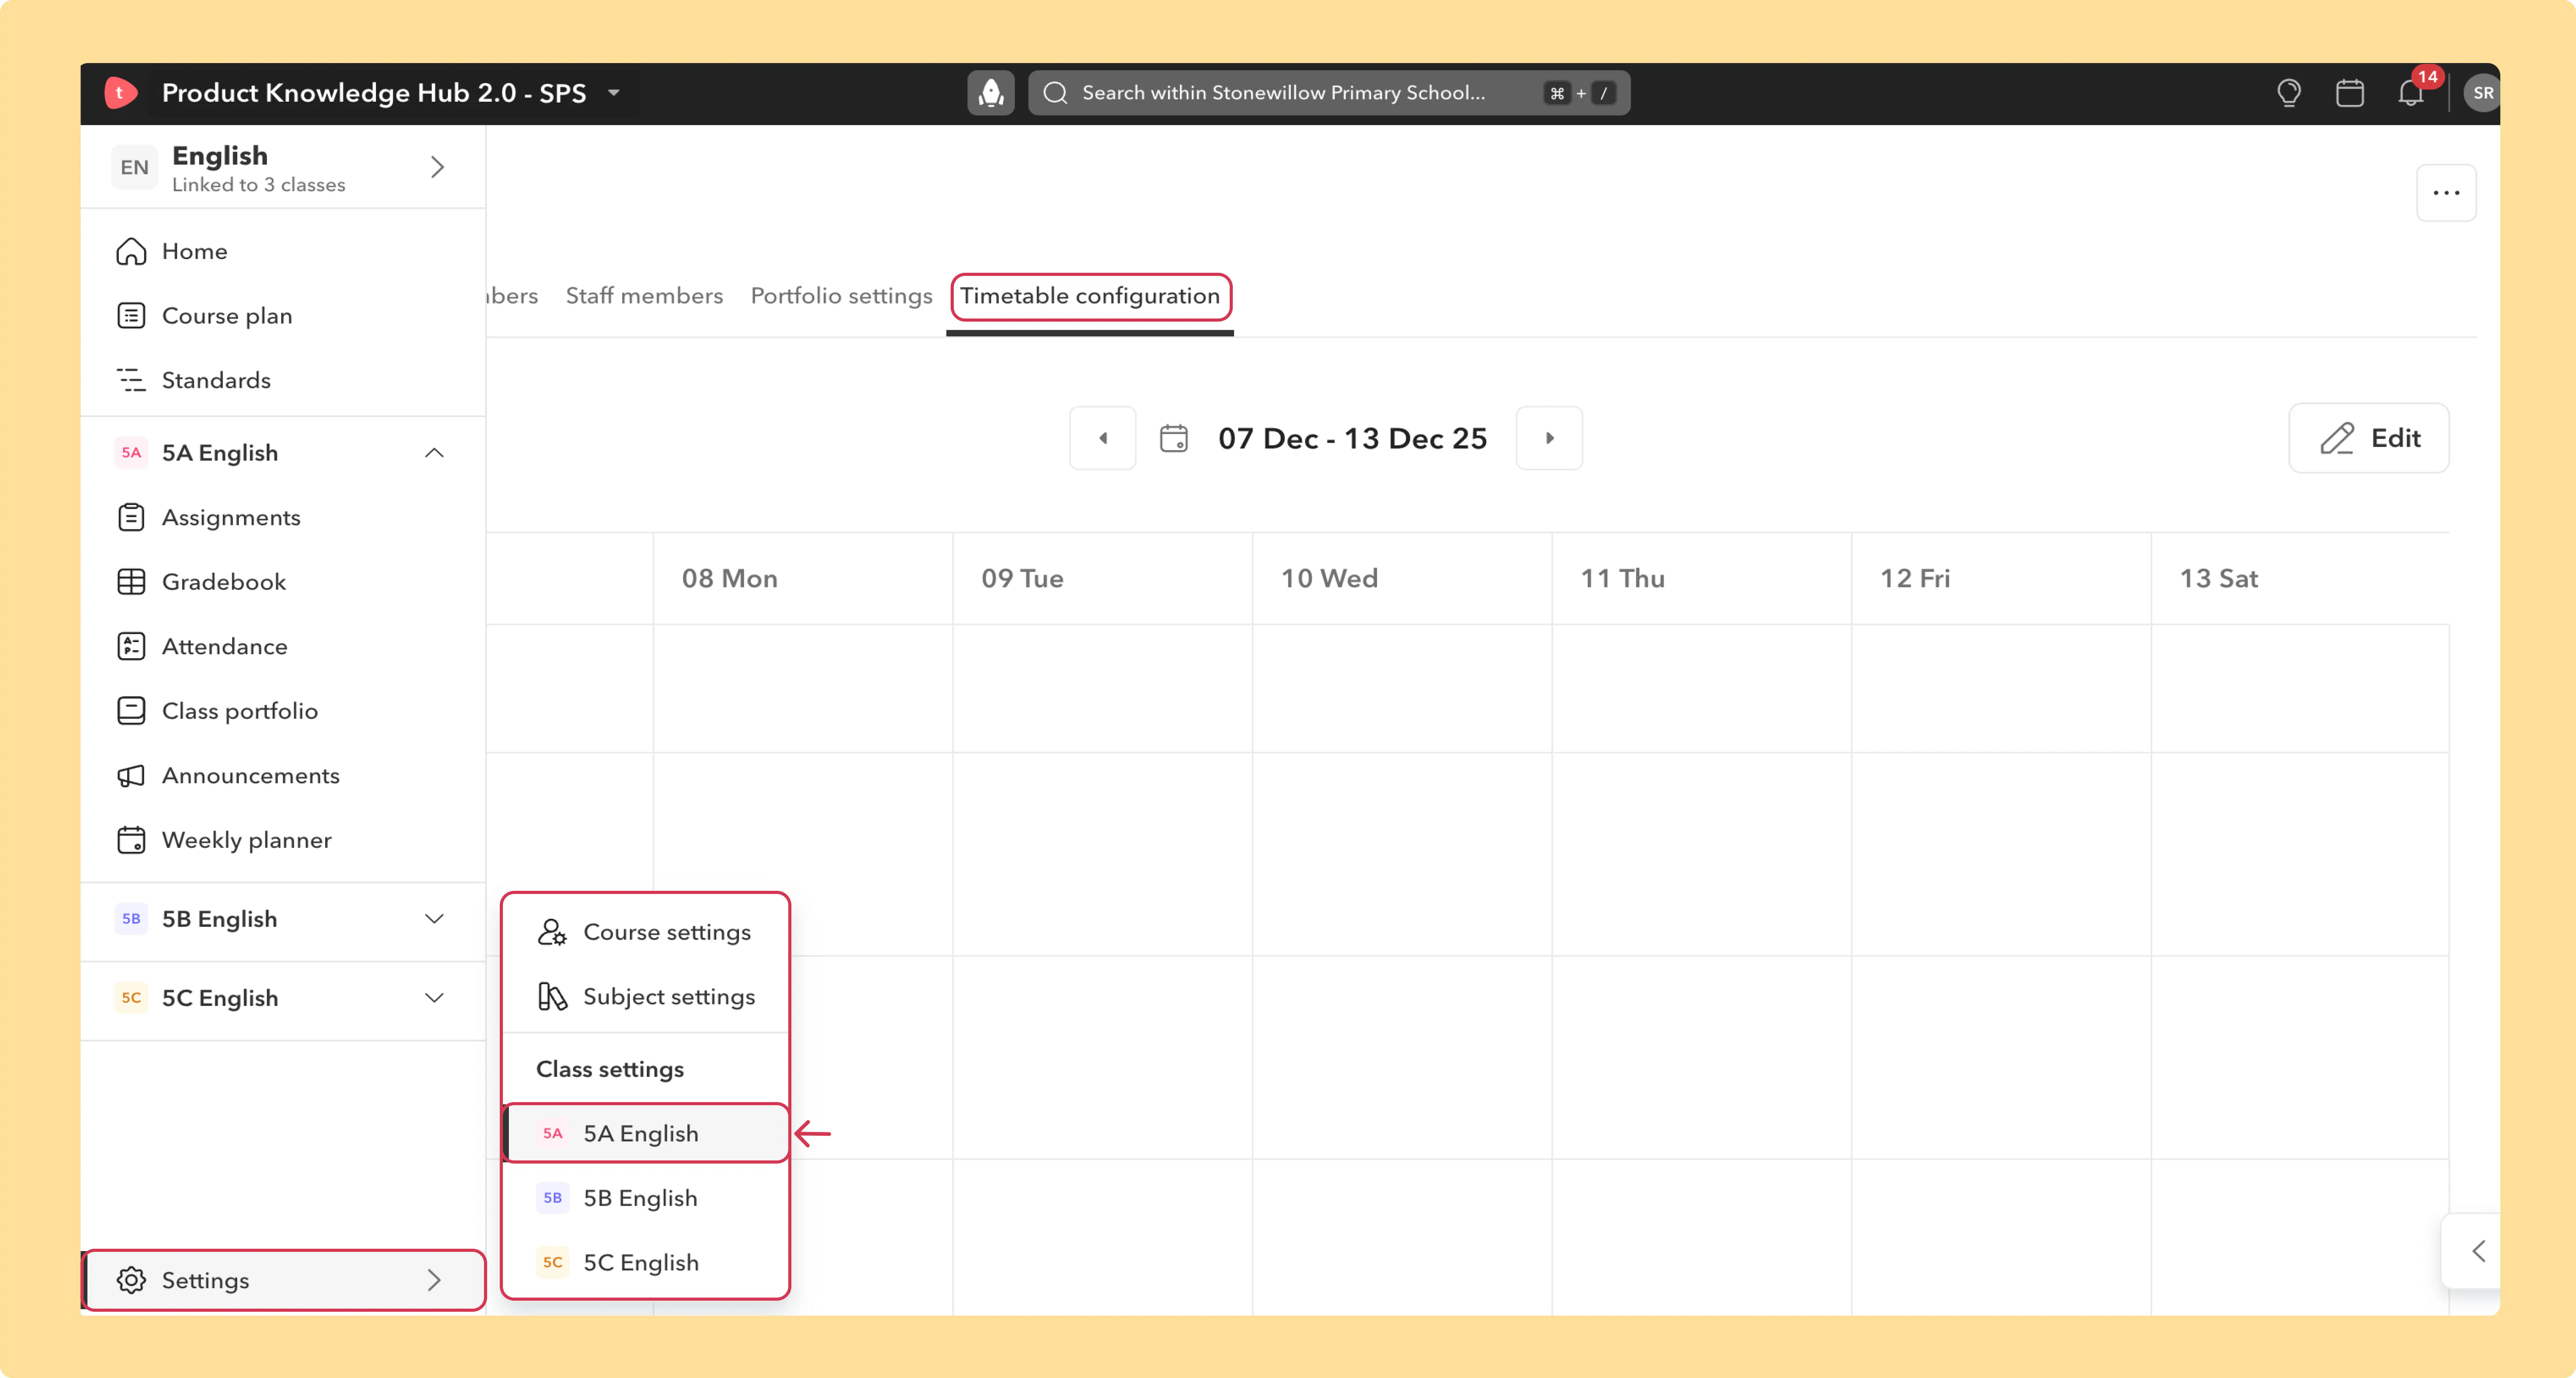
Task: Click the 5C badge beside 5C English in sidebar
Action: [x=131, y=998]
